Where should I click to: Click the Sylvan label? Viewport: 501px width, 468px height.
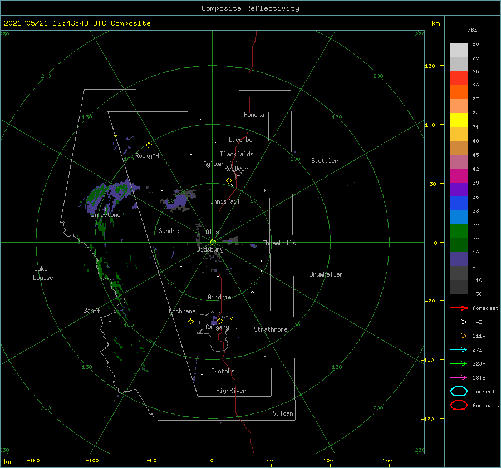[213, 164]
